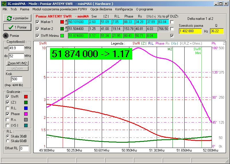Click the magenta Phase trace color box

[x=26, y=114]
